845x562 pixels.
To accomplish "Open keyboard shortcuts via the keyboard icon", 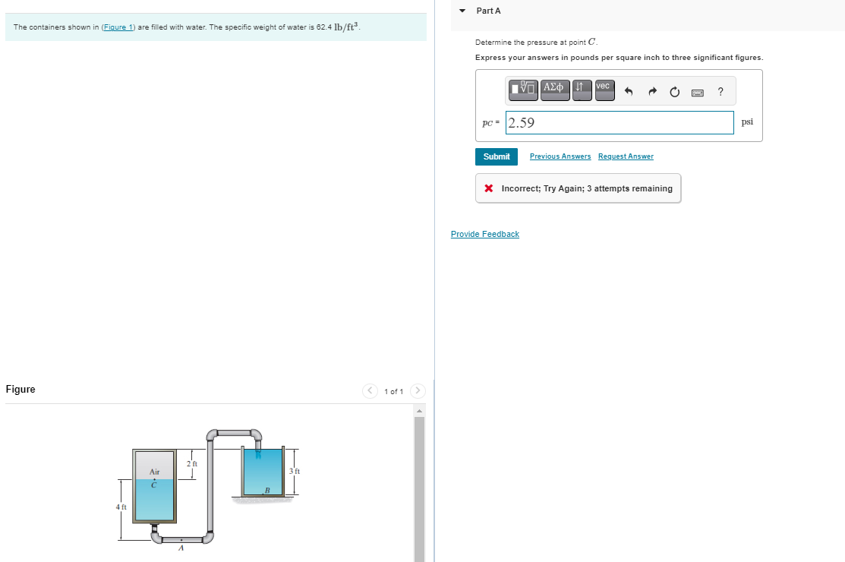I will coord(698,91).
